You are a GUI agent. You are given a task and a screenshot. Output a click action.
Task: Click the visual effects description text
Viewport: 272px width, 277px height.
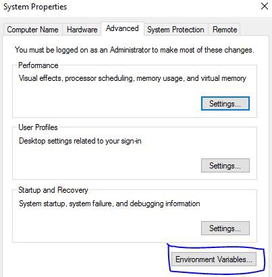(132, 78)
